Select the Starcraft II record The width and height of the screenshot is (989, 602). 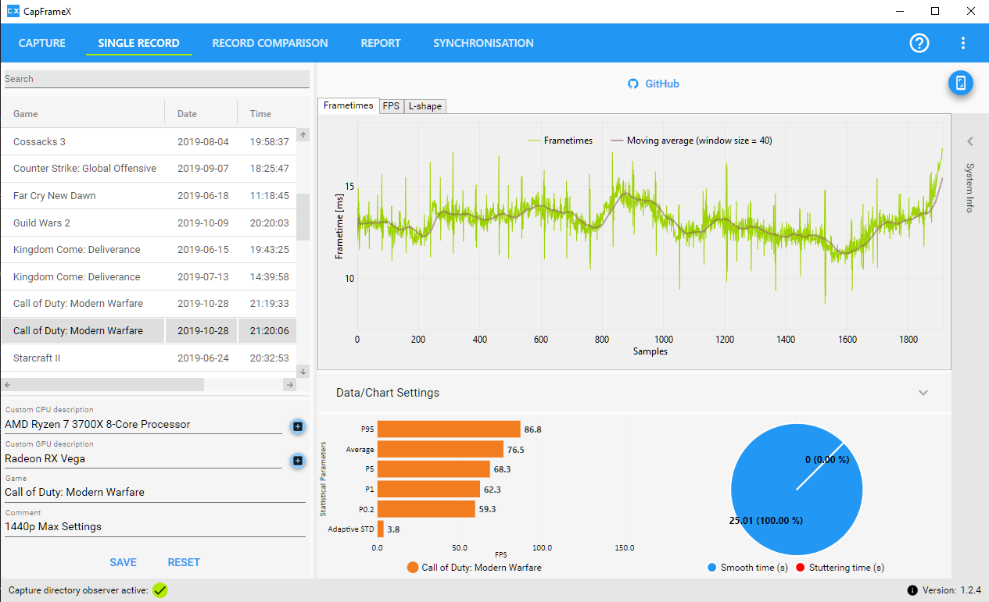click(x=149, y=358)
